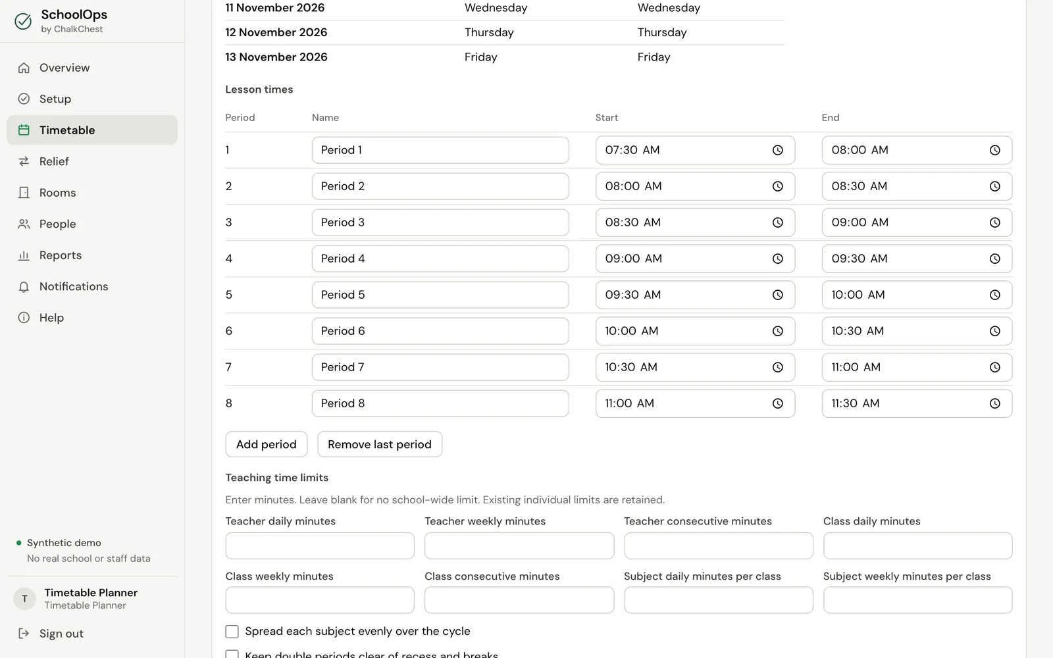This screenshot has width=1053, height=658.
Task: Edit the Period 5 name field
Action: tap(440, 295)
